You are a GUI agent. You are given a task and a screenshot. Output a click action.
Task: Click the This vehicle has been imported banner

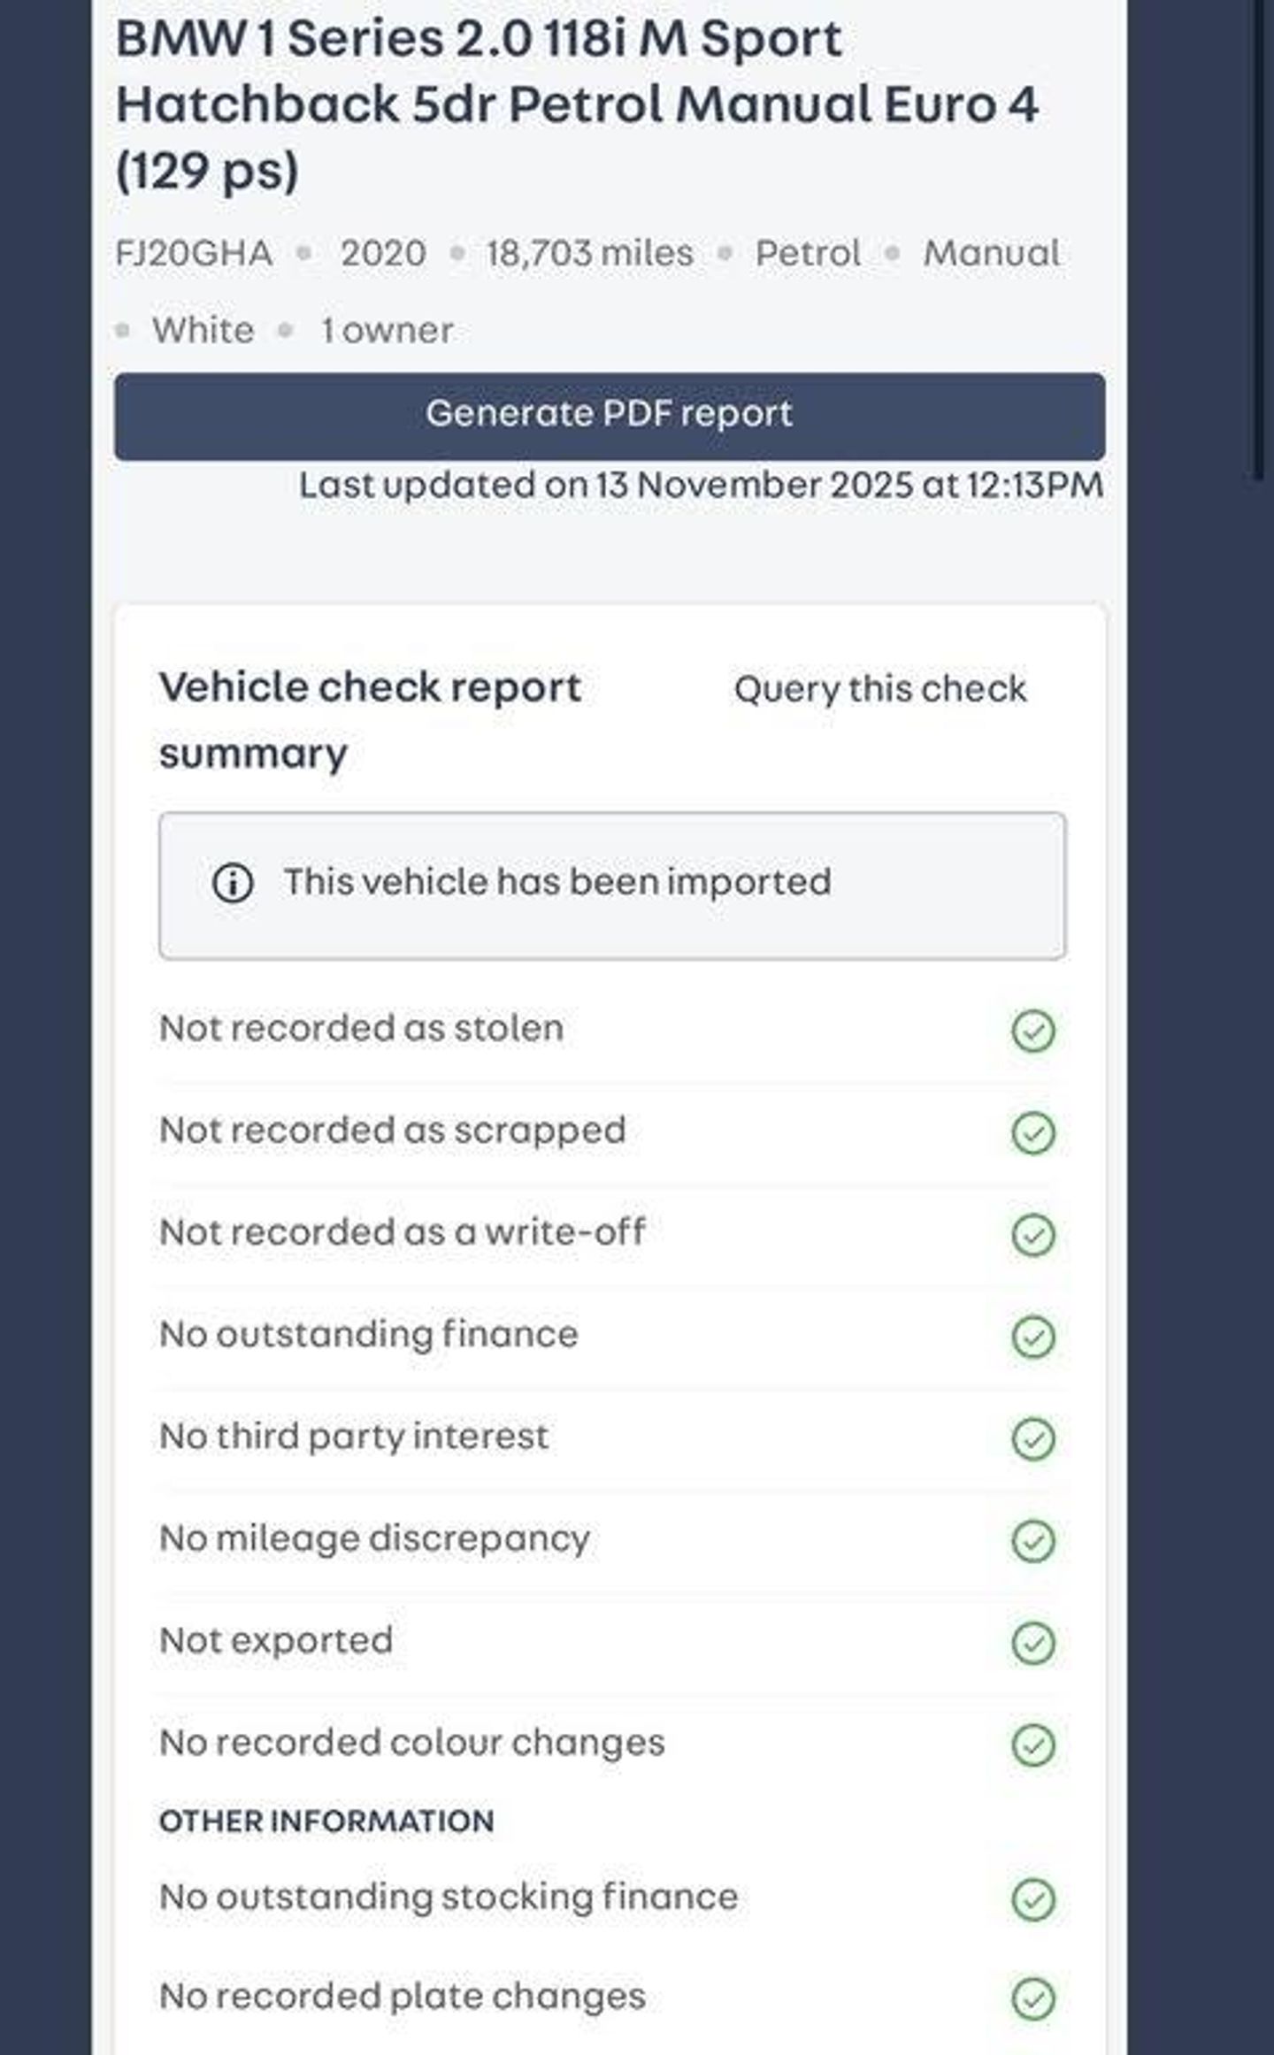[612, 885]
